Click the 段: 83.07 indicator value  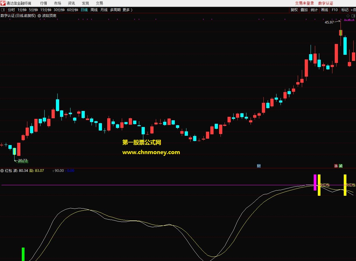[37, 171]
